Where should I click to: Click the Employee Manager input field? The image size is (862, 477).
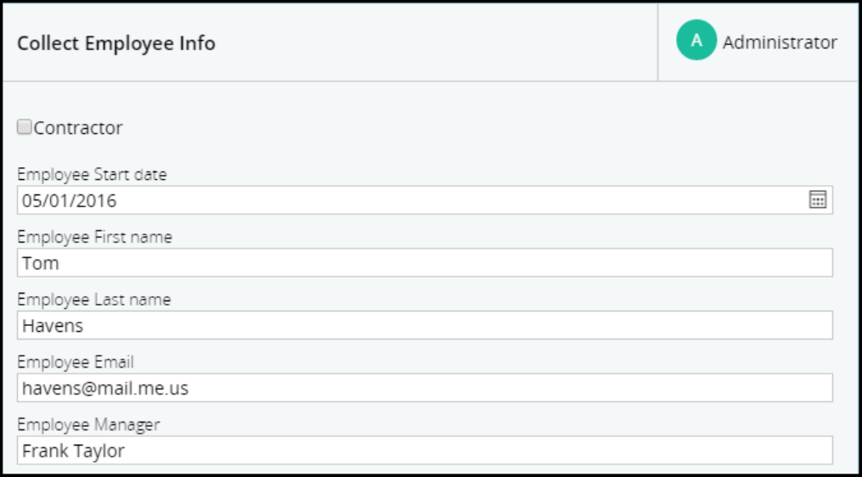tap(425, 451)
